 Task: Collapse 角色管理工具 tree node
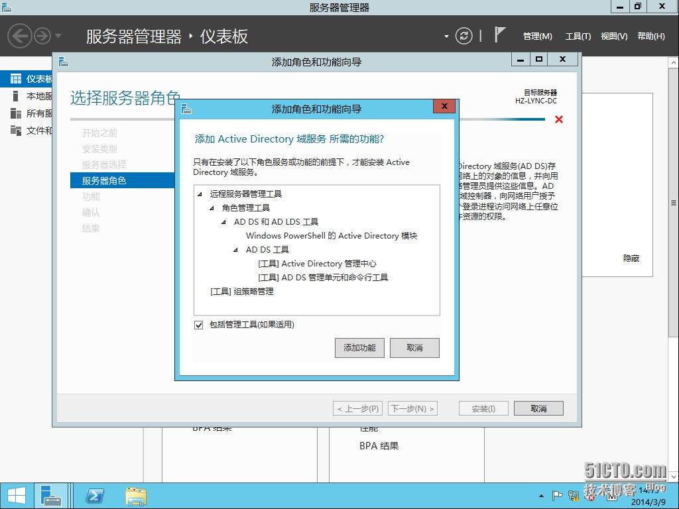pyautogui.click(x=212, y=208)
